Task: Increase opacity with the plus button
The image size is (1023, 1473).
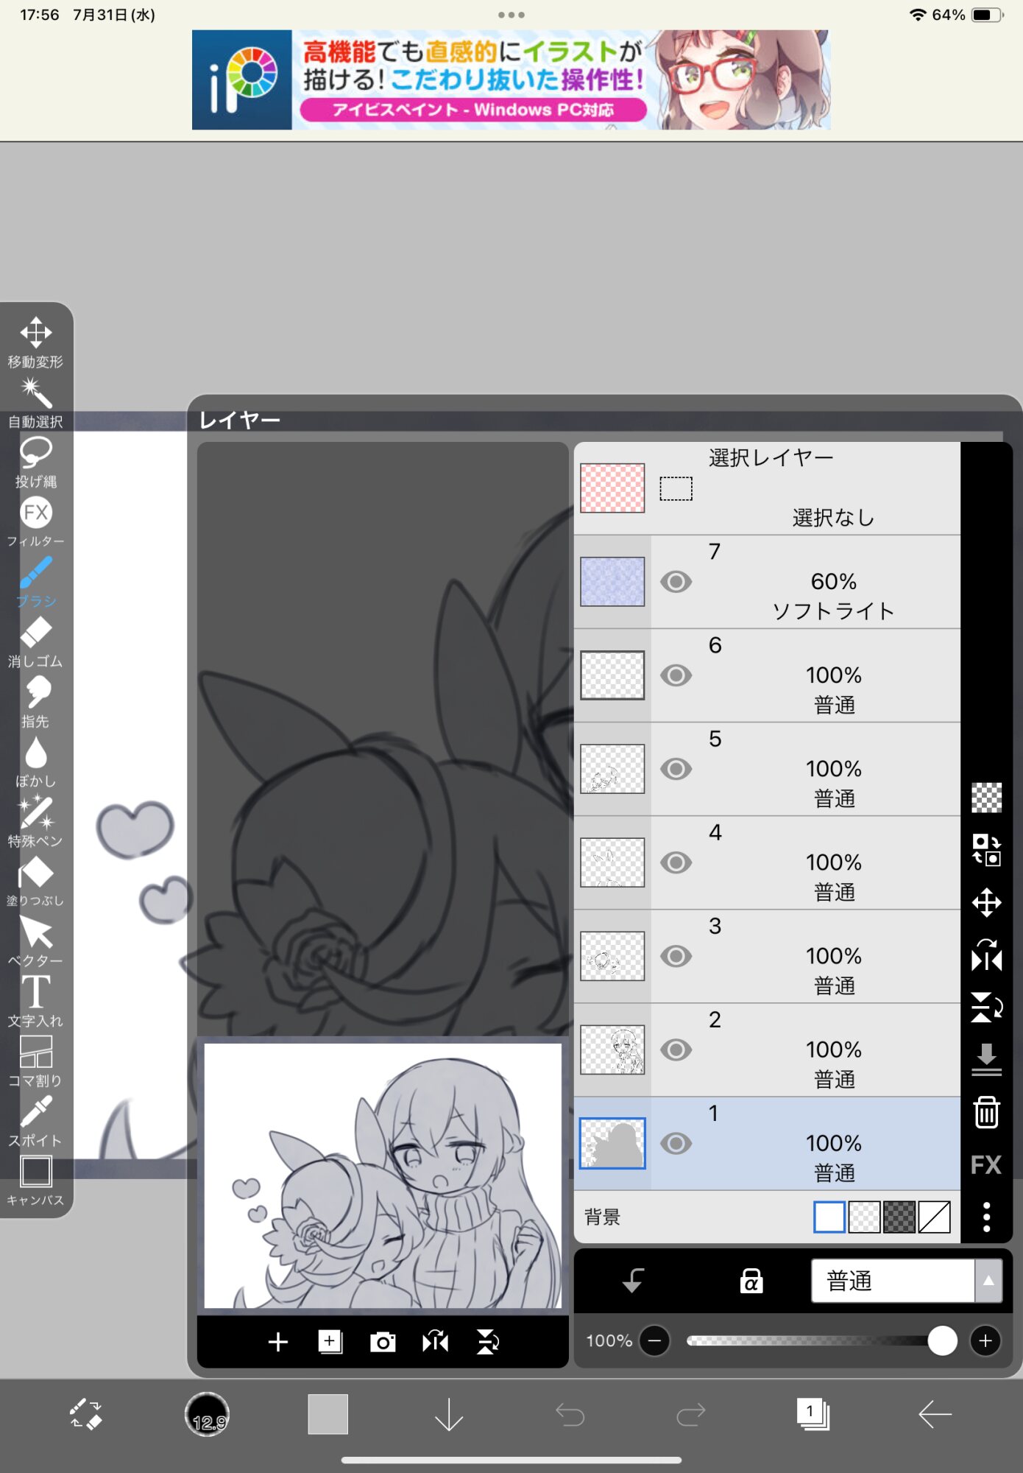Action: pyautogui.click(x=985, y=1340)
